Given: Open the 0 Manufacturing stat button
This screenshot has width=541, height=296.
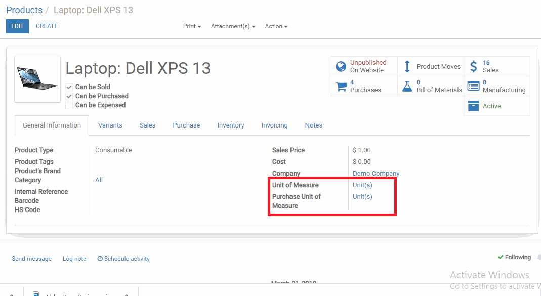Looking at the screenshot, I should click(497, 86).
